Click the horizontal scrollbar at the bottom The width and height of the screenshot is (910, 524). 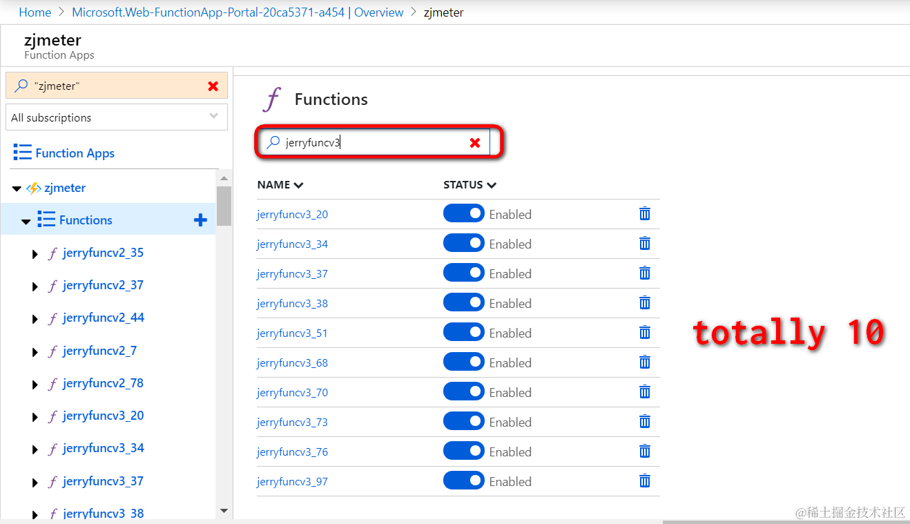(x=786, y=521)
